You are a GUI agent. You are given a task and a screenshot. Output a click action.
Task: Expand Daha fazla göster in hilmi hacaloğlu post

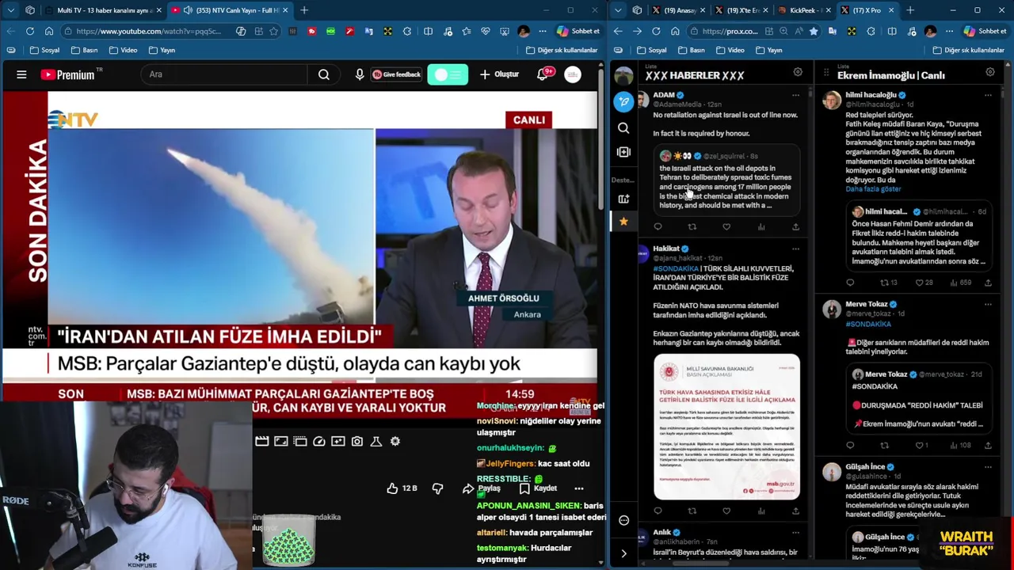873,189
